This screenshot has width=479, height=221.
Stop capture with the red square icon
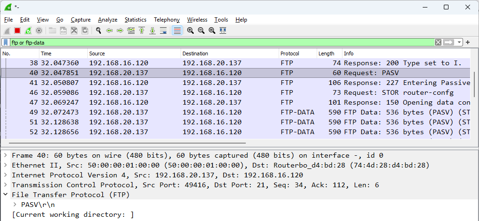point(17,30)
